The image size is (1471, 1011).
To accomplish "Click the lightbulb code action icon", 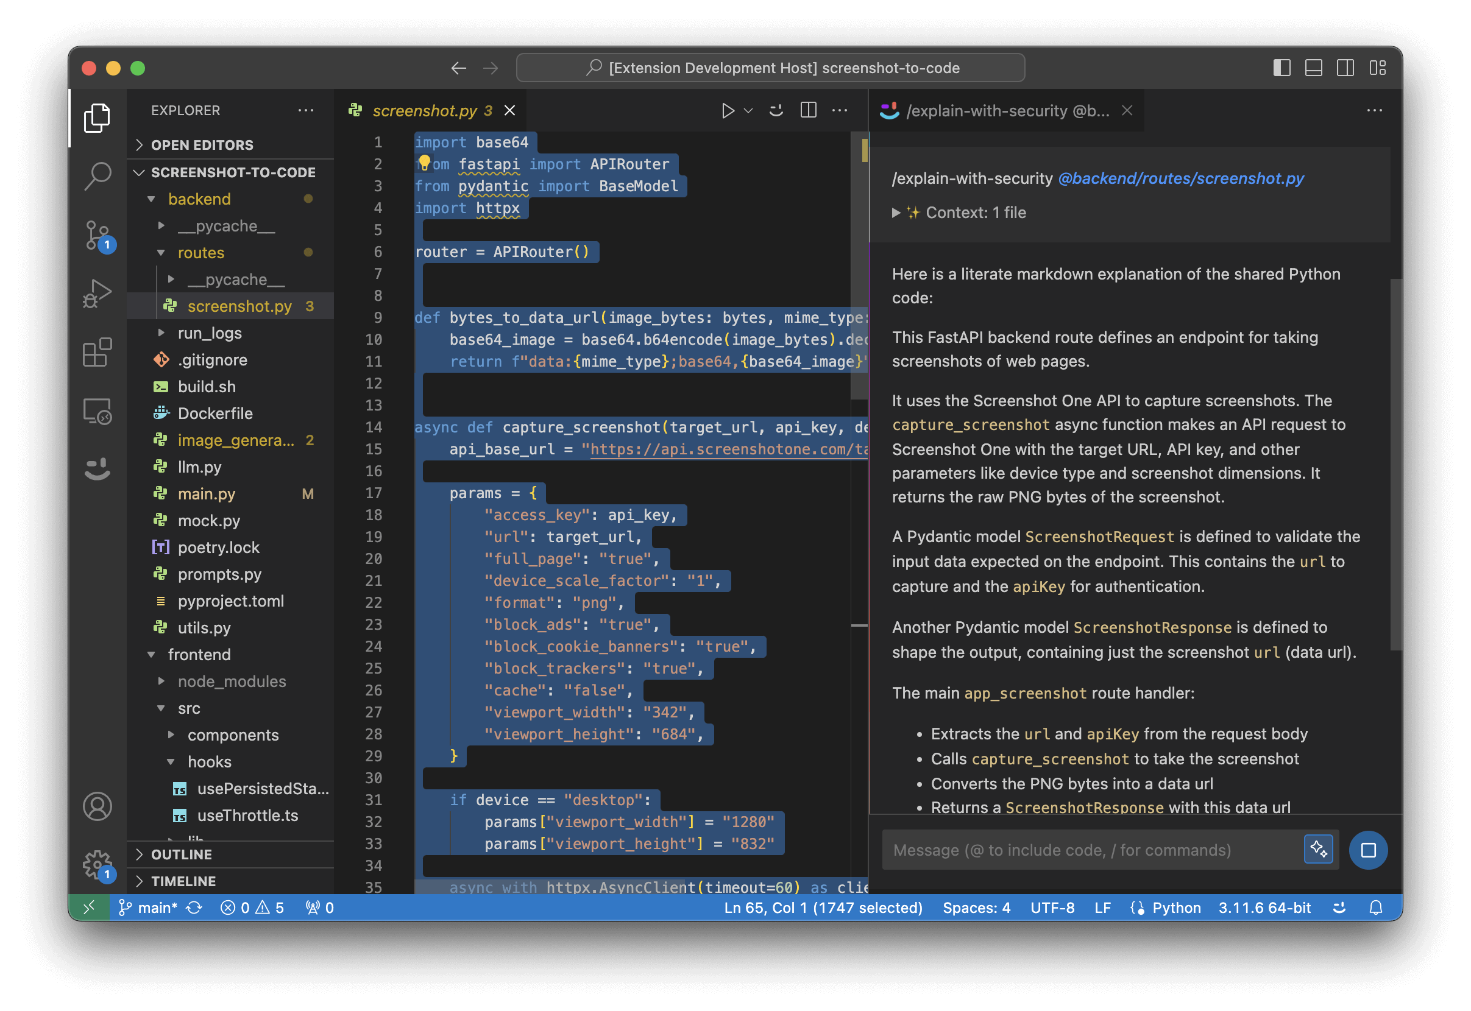I will [x=424, y=163].
